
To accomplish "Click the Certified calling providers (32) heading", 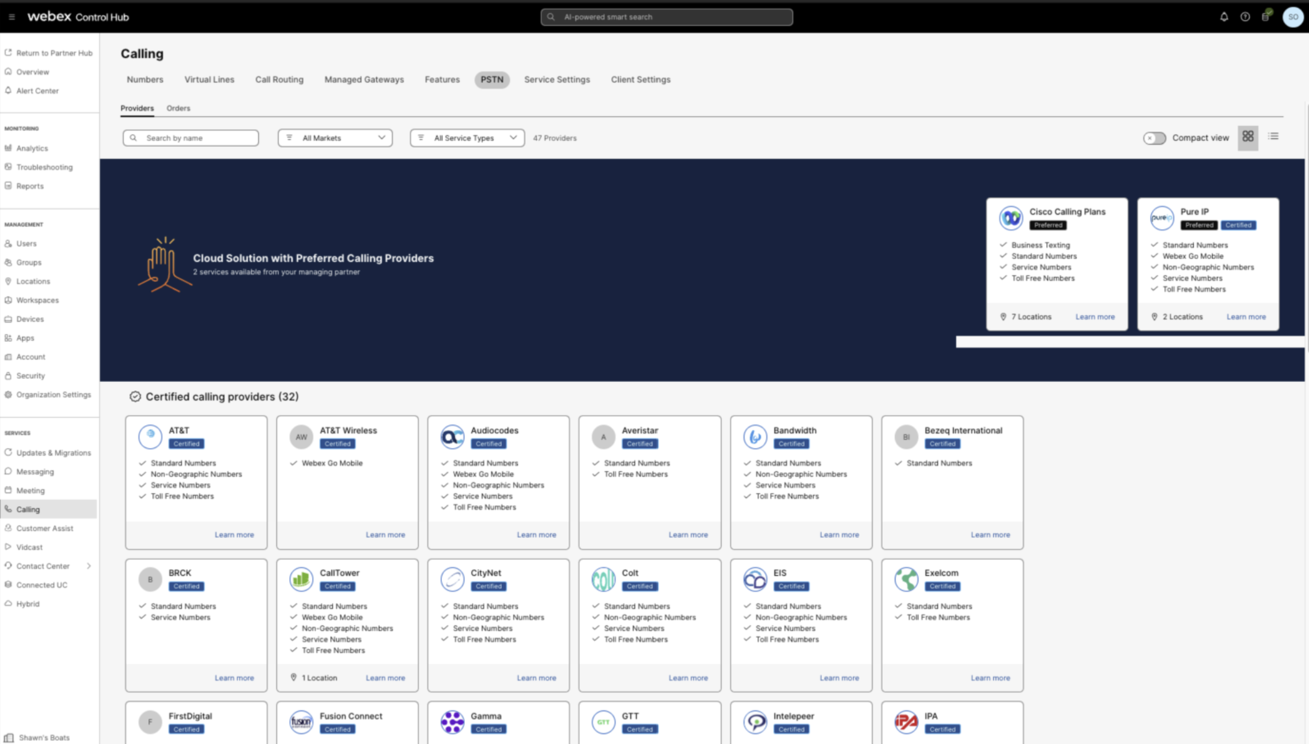I will point(222,397).
